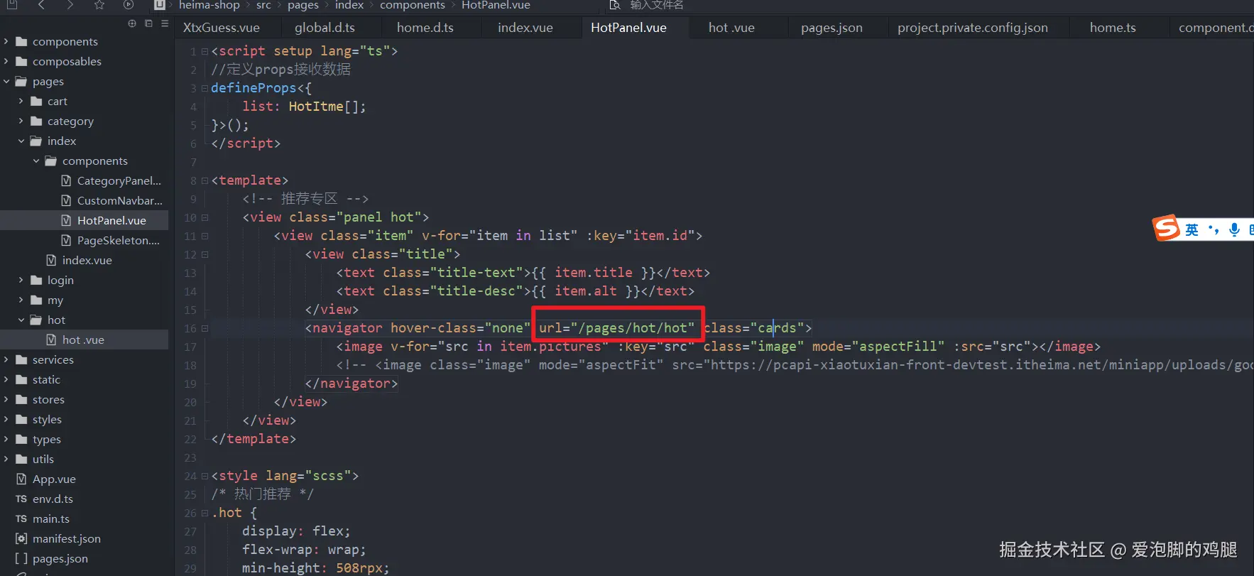The image size is (1254, 576).
Task: Expand the stores folder arrow
Action: point(6,399)
